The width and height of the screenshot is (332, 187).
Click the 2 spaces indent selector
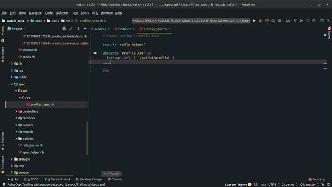pyautogui.click(x=289, y=185)
